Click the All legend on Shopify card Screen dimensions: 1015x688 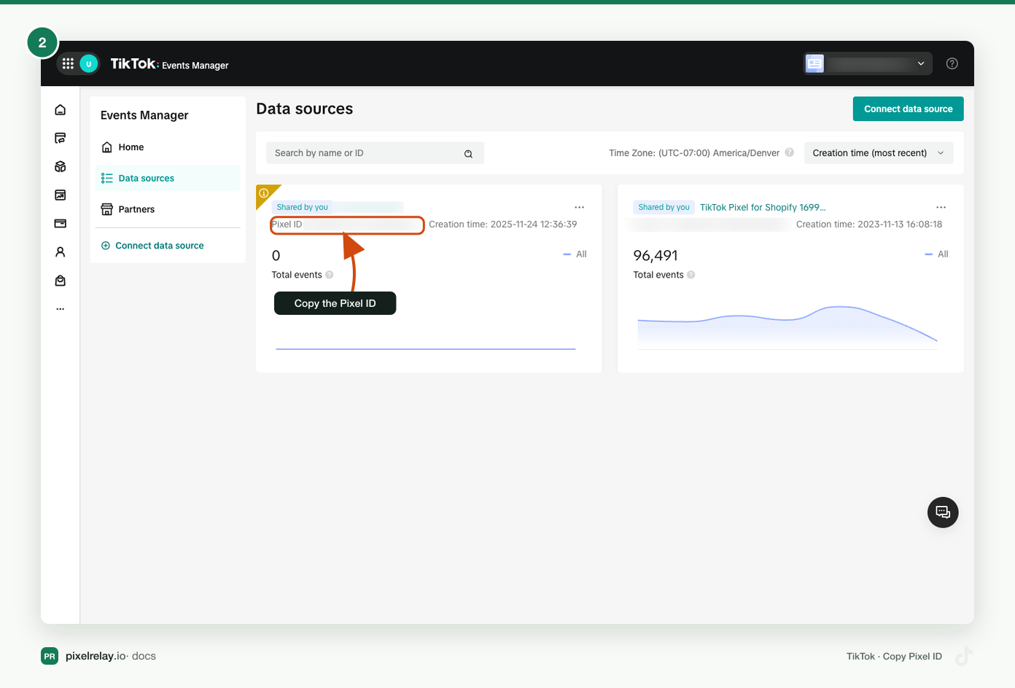[937, 254]
